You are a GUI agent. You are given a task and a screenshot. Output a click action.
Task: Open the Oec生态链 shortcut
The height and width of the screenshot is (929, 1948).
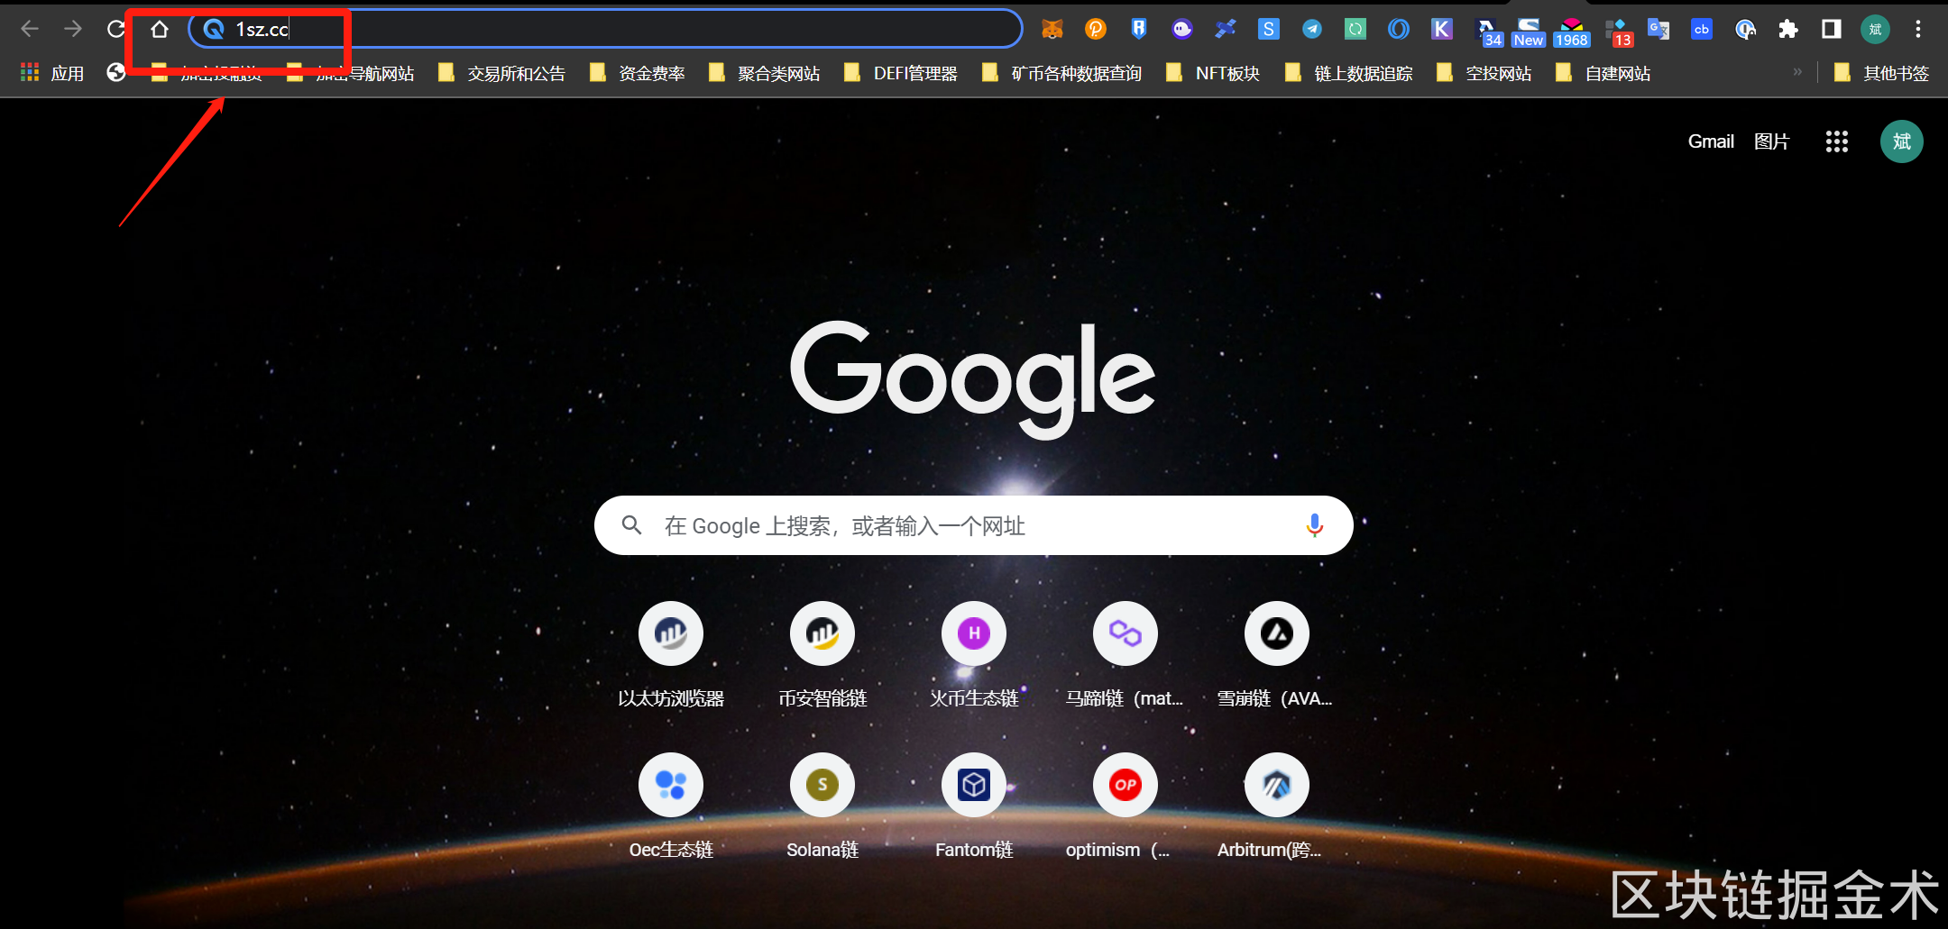[671, 807]
